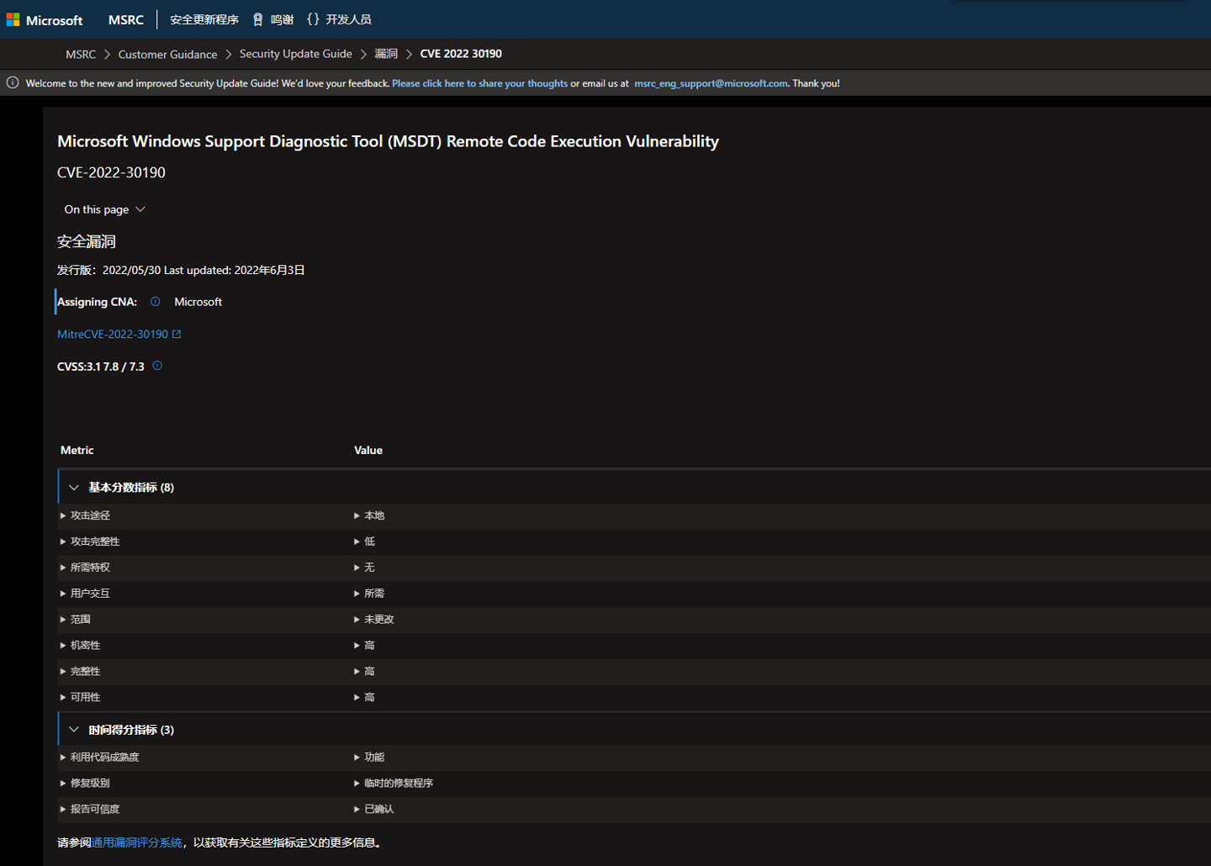Open the 开发人员 menu item
Viewport: 1211px width, 866px height.
[x=348, y=19]
